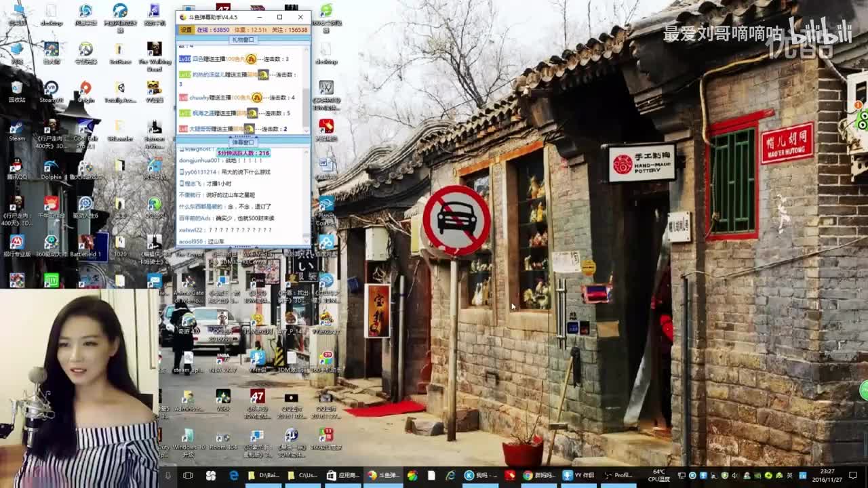
Task: Click the 在线：63850 viewer count
Action: pos(213,30)
